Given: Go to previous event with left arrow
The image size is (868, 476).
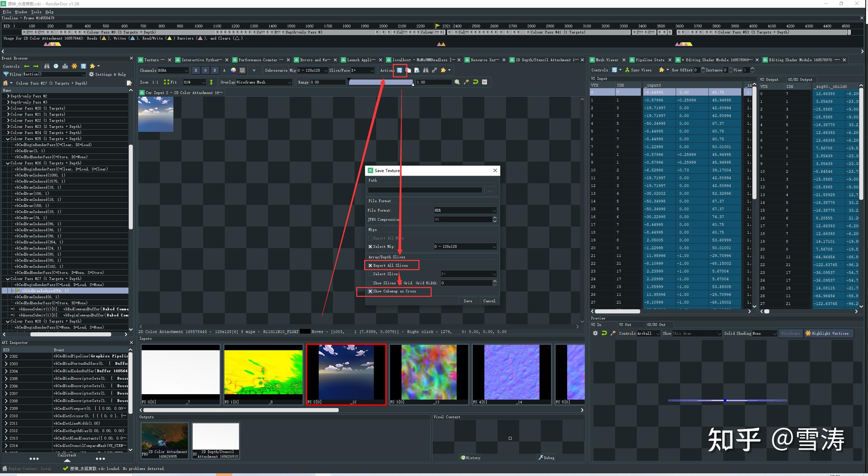Looking at the screenshot, I should 27,66.
